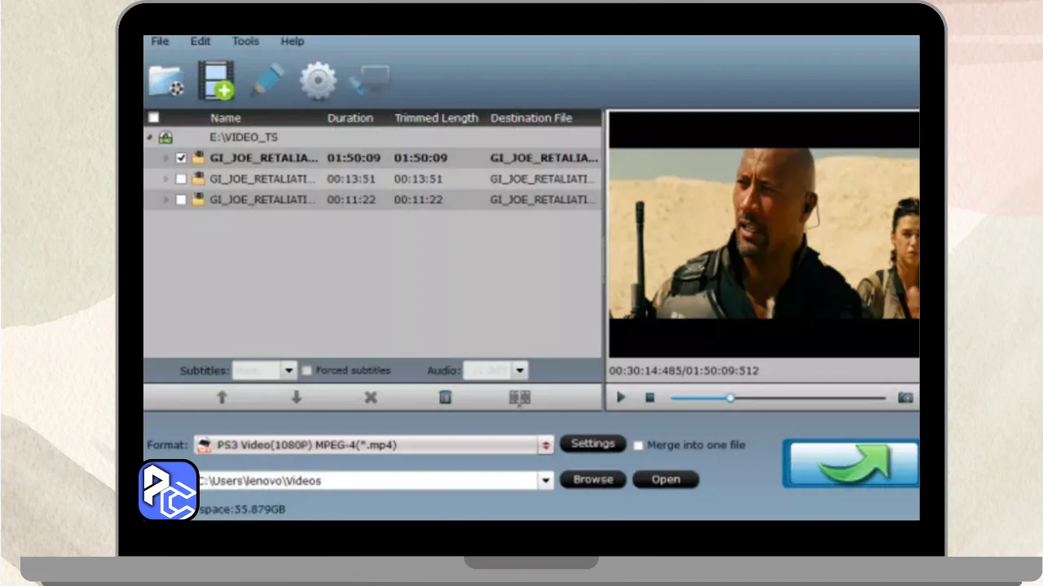Click the folder icon in the 00:13:51 row
The height and width of the screenshot is (586, 1043).
coord(198,179)
